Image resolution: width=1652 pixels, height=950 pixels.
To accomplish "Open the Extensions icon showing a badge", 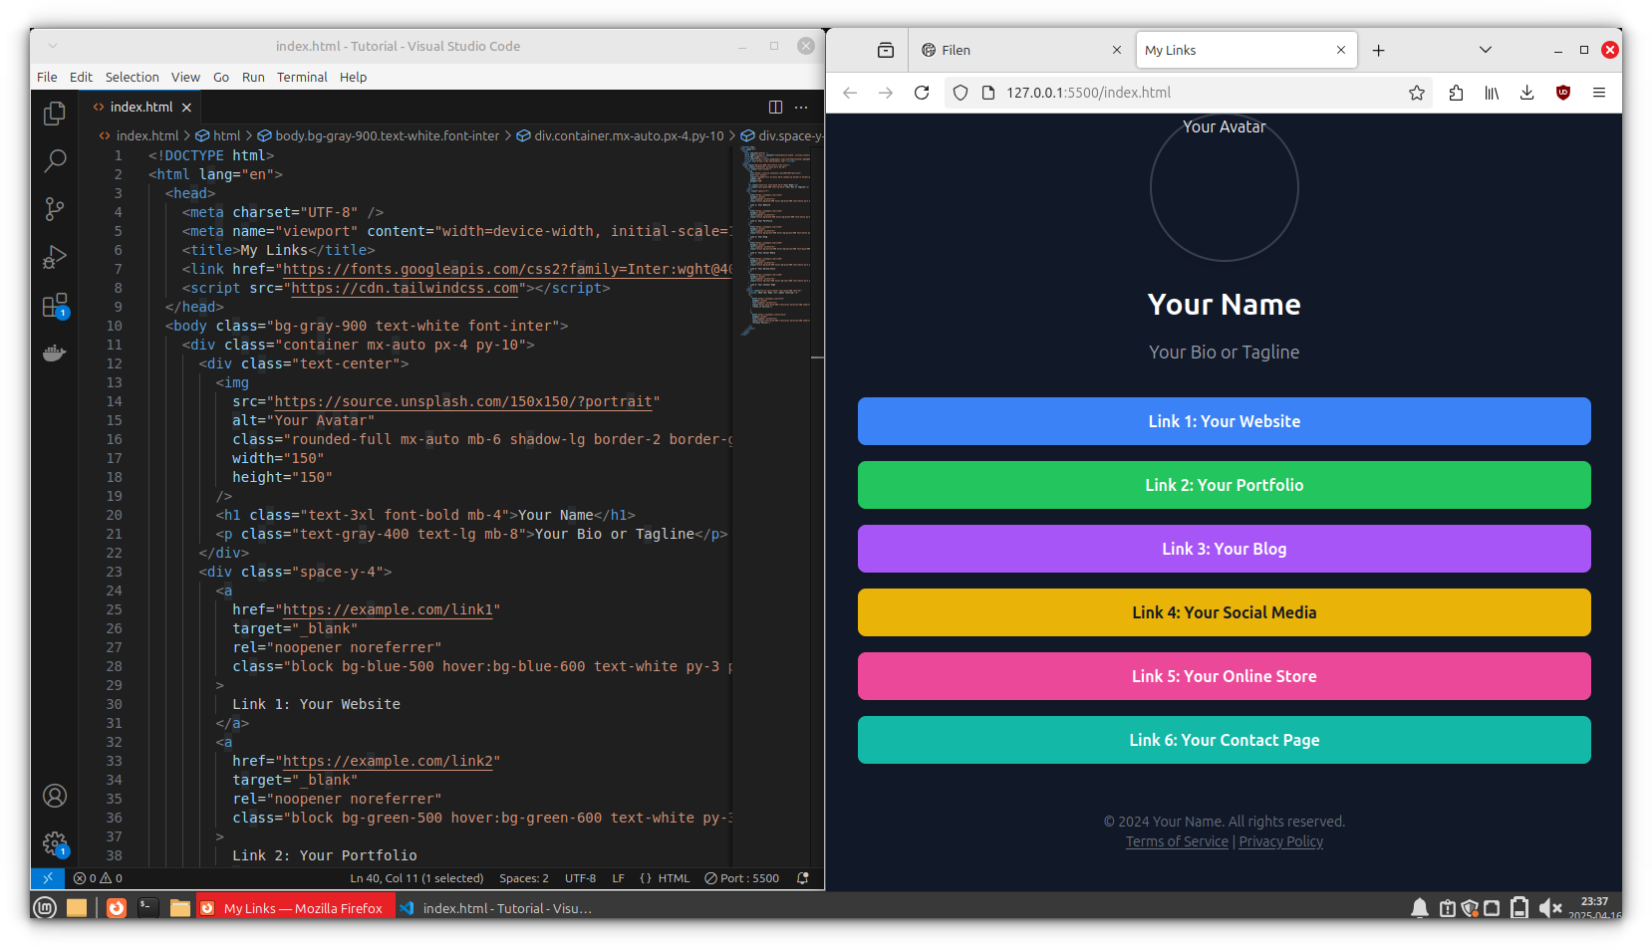I will click(x=54, y=305).
